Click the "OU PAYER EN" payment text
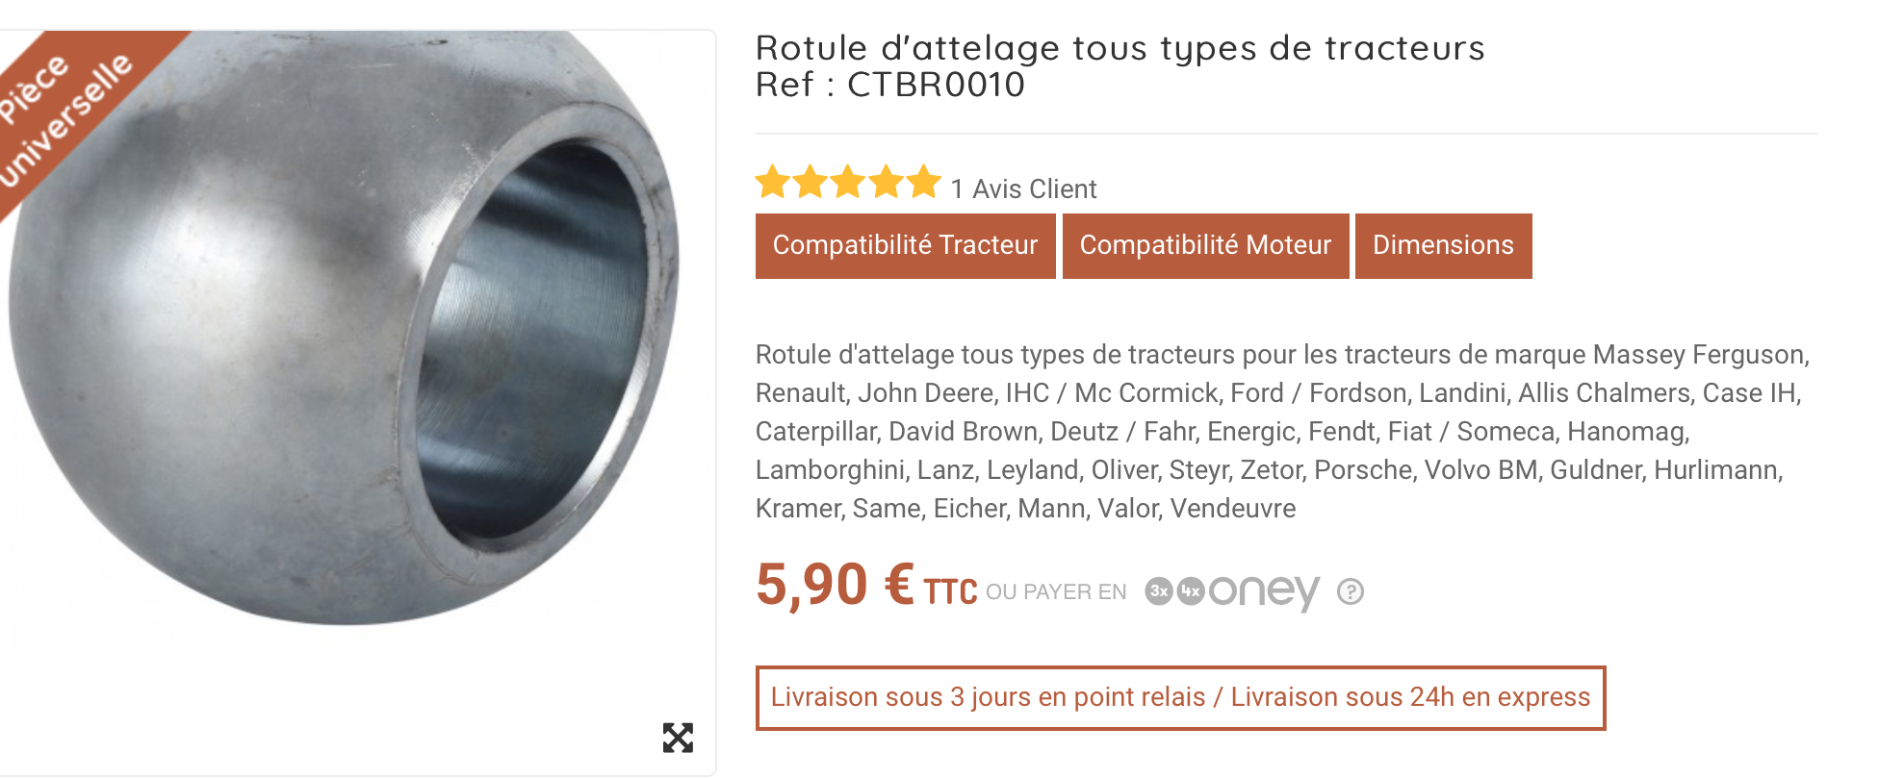The height and width of the screenshot is (778, 1879). tap(1056, 592)
